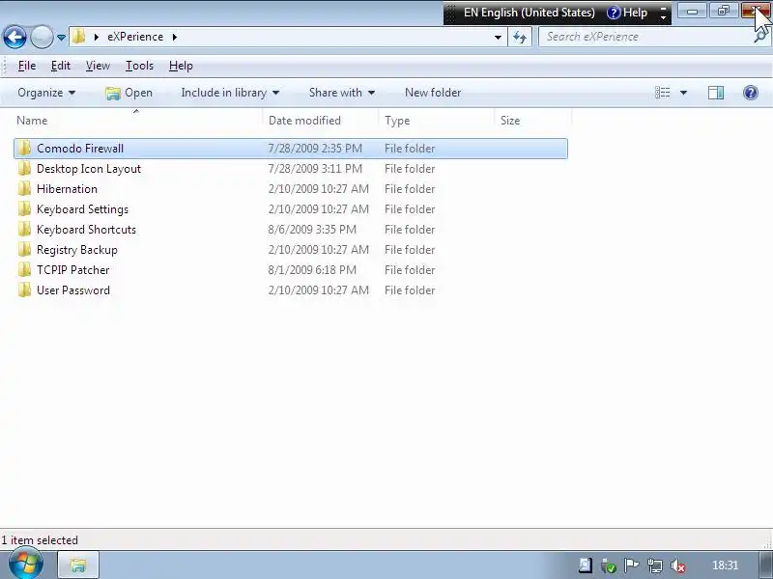
Task: Click the Open toolbar button
Action: click(129, 93)
